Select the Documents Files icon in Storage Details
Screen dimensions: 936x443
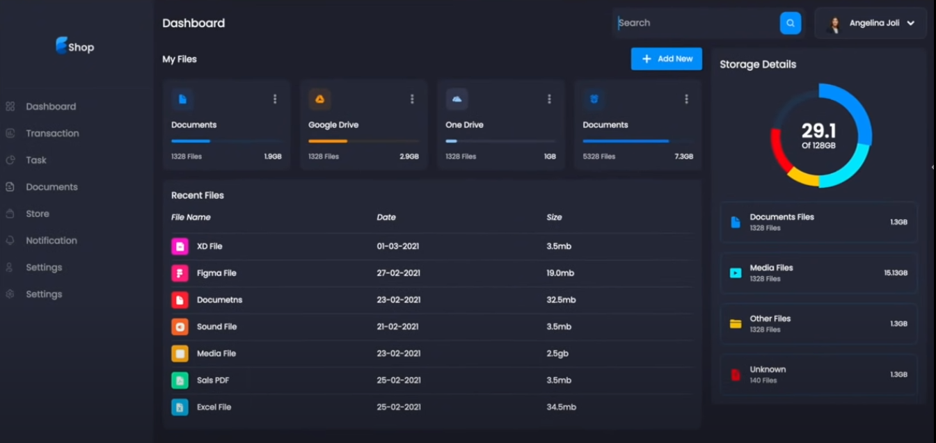click(x=734, y=221)
